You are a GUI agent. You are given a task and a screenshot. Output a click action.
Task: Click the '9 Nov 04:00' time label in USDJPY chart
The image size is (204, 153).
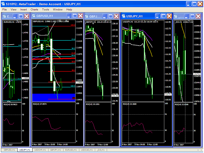pyautogui.click(x=140, y=144)
